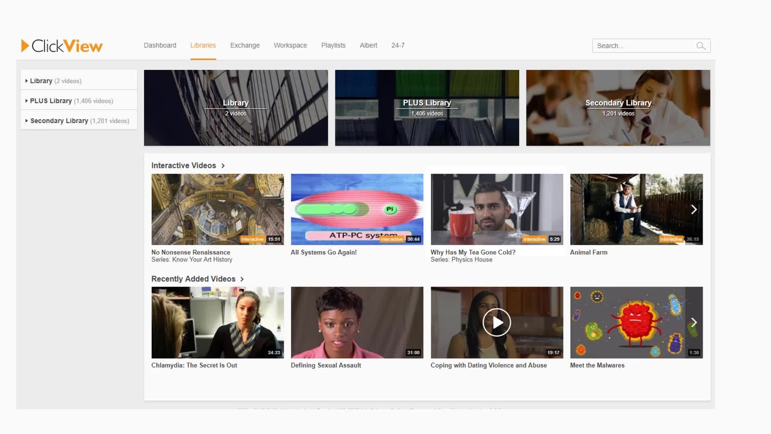Select Playlists in the navigation menu
Viewport: 771px width, 434px height.
point(333,45)
